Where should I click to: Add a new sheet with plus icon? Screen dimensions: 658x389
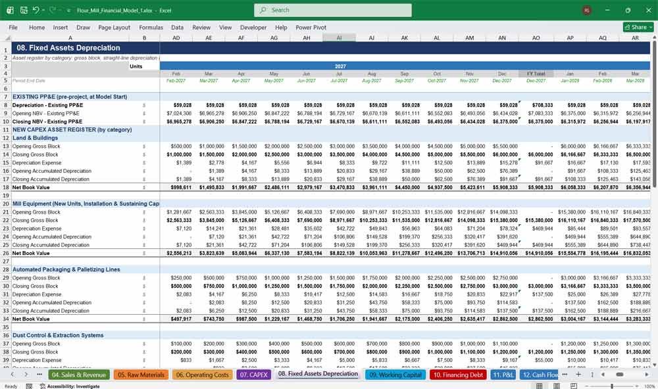click(x=578, y=375)
